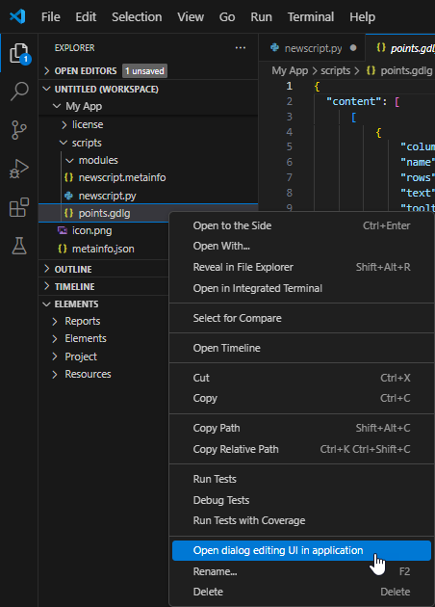Expand the Reports node
The image size is (435, 607).
point(55,321)
